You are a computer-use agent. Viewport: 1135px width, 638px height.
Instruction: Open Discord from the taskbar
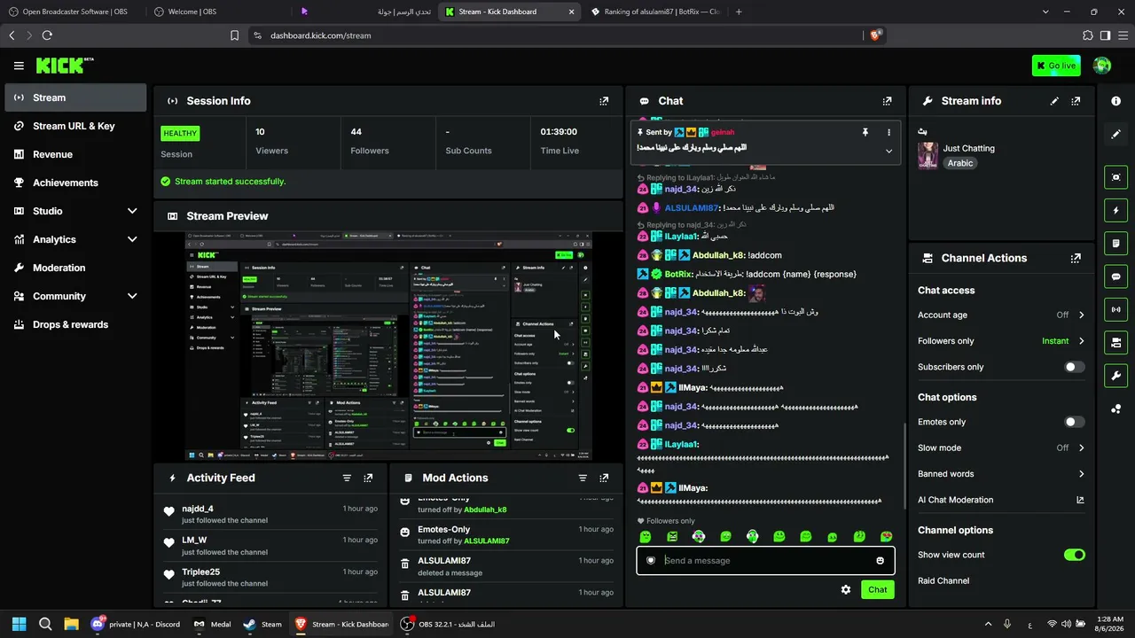click(136, 624)
